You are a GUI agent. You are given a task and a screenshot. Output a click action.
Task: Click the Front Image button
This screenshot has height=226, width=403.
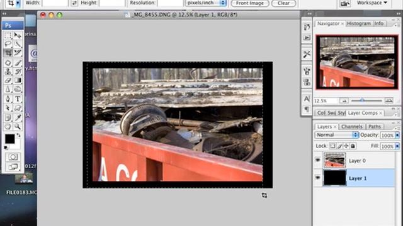[250, 3]
